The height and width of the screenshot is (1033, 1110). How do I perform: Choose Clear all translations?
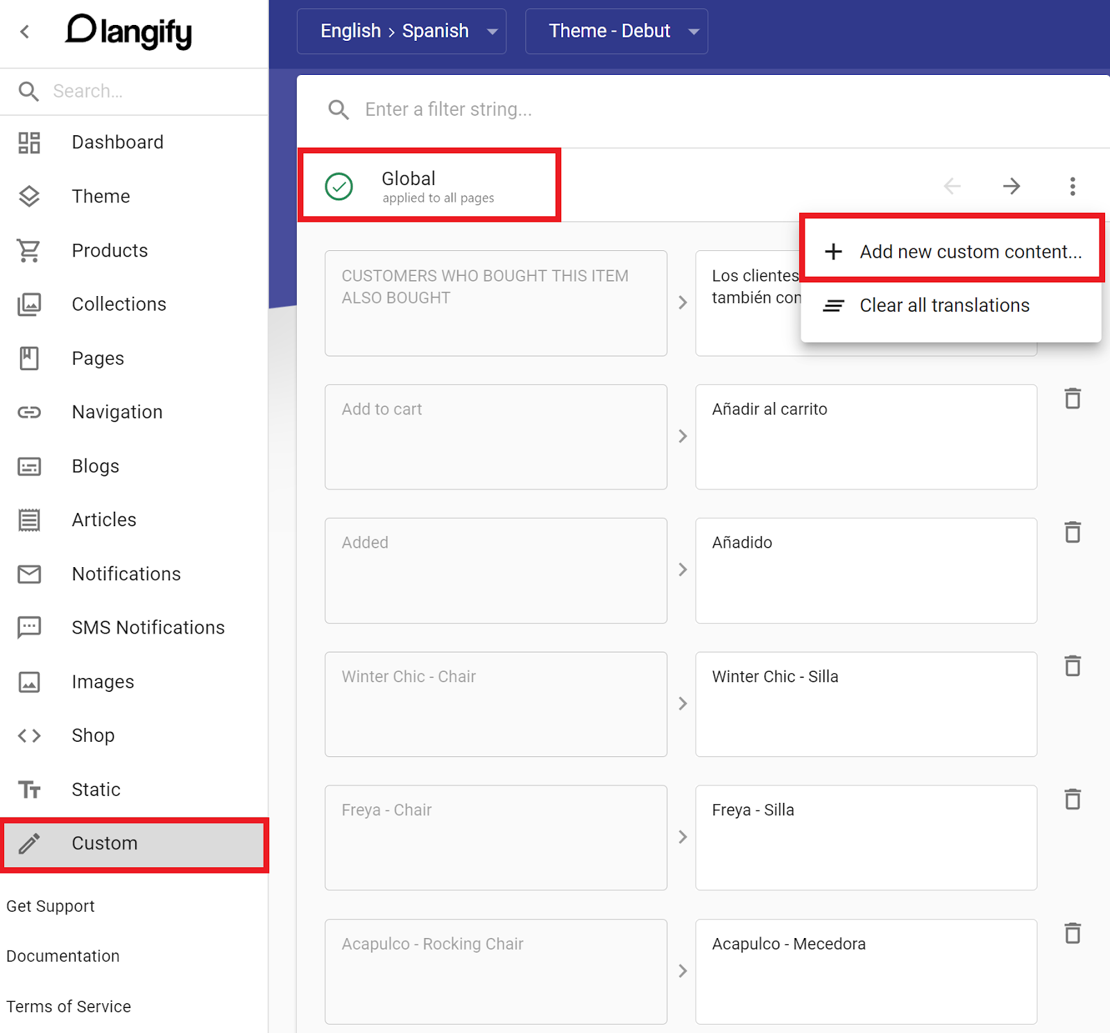951,306
